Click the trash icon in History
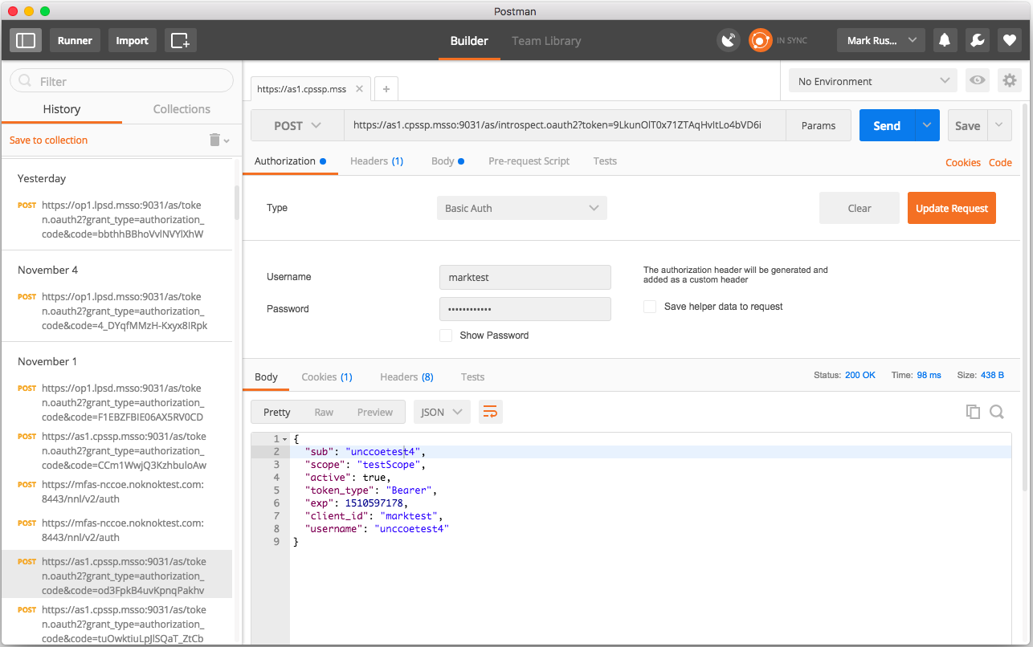The image size is (1033, 647). tap(214, 140)
